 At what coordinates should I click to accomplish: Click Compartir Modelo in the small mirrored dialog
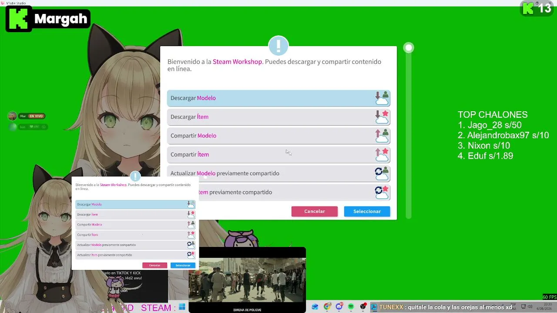(135, 225)
